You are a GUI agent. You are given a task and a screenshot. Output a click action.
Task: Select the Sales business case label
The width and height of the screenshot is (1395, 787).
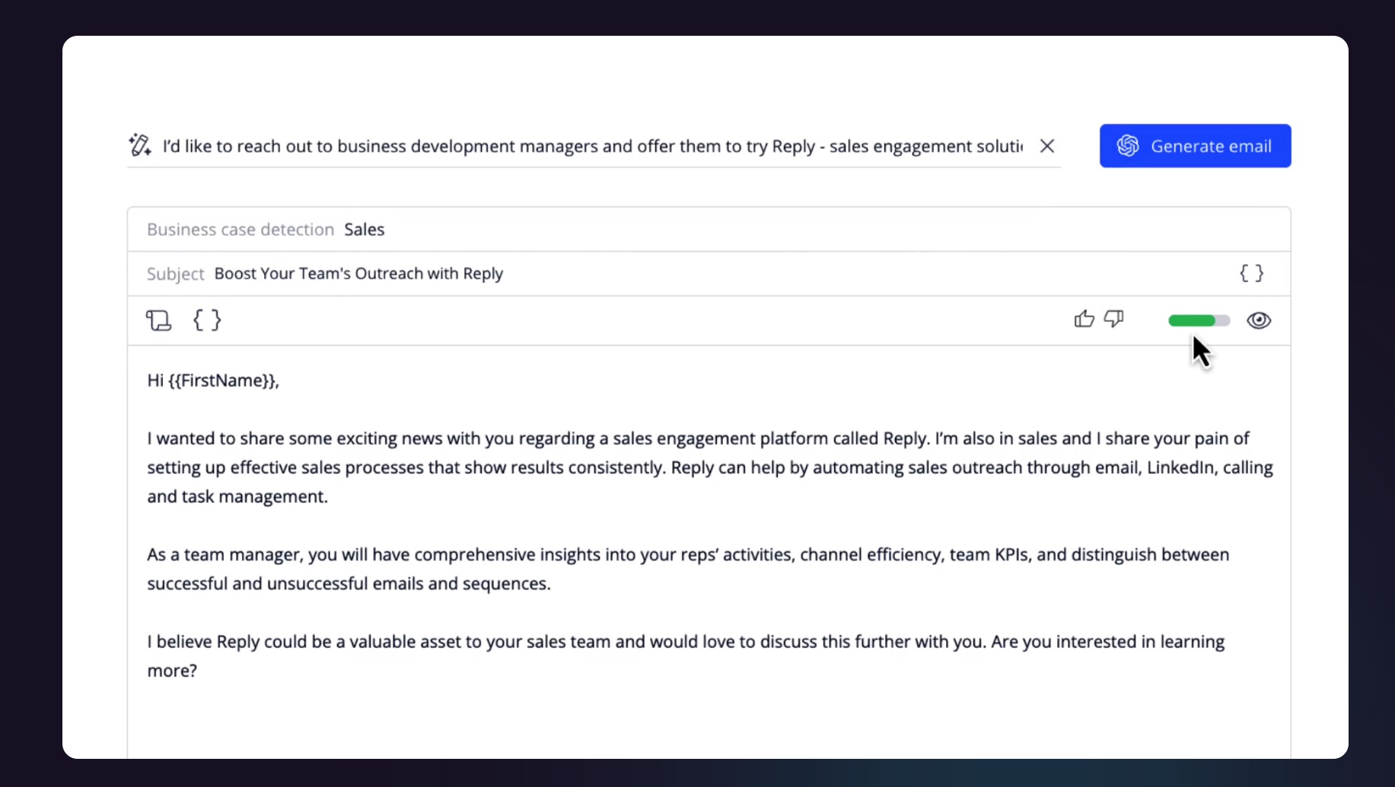tap(364, 229)
